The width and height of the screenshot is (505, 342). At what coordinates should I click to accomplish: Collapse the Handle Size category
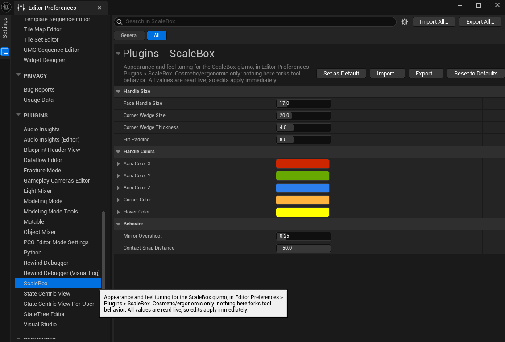pyautogui.click(x=118, y=92)
